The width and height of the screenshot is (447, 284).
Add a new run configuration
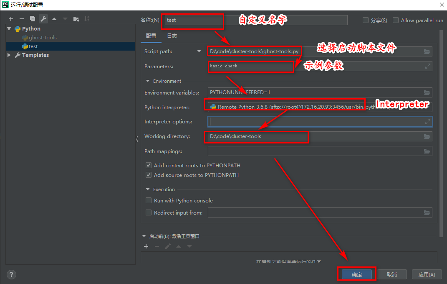(11, 19)
